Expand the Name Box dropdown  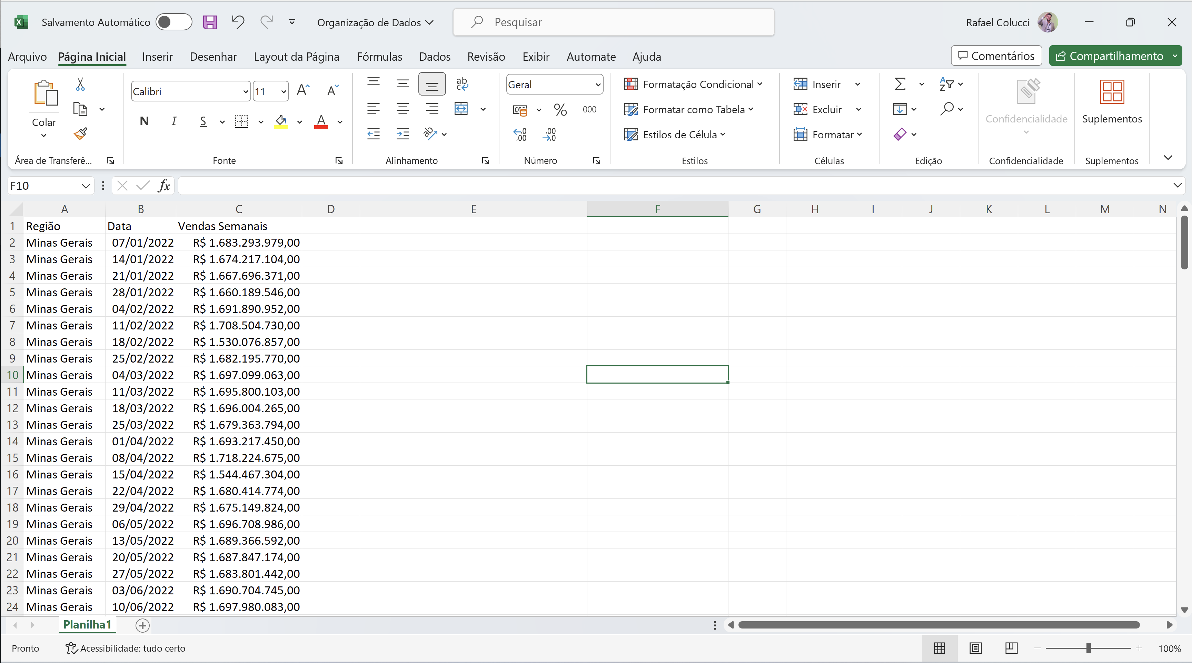click(x=86, y=186)
